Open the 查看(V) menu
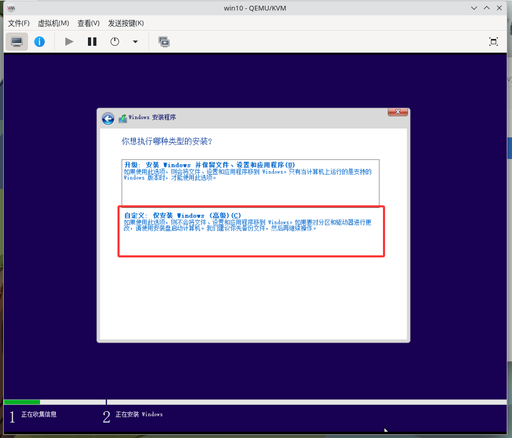The image size is (512, 438). pyautogui.click(x=88, y=23)
